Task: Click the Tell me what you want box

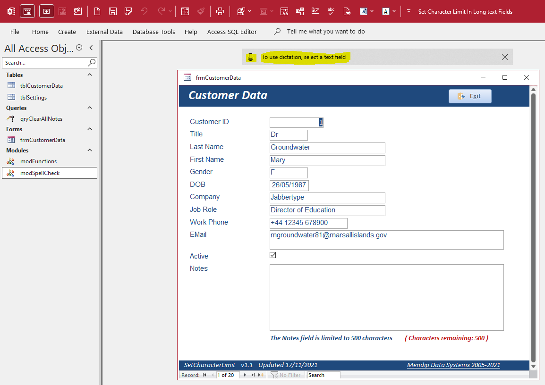Action: coord(326,32)
